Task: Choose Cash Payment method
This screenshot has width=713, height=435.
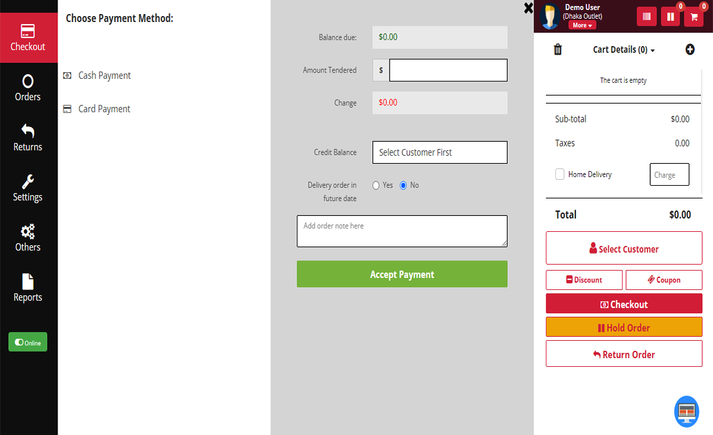Action: (x=104, y=76)
